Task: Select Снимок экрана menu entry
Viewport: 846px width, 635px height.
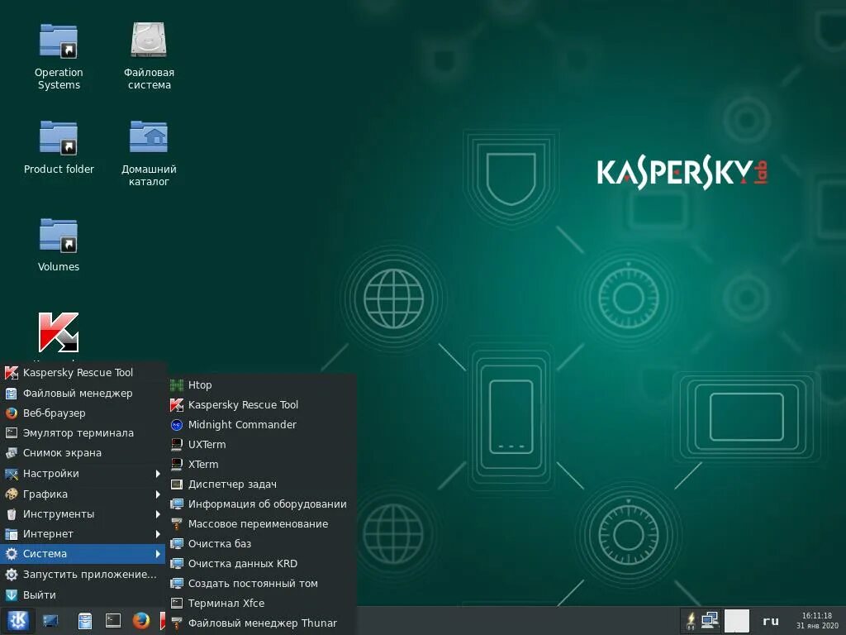Action: 83,453
